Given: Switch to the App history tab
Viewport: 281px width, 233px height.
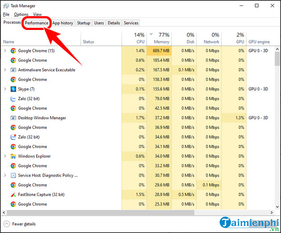Looking at the screenshot, I should pos(63,23).
